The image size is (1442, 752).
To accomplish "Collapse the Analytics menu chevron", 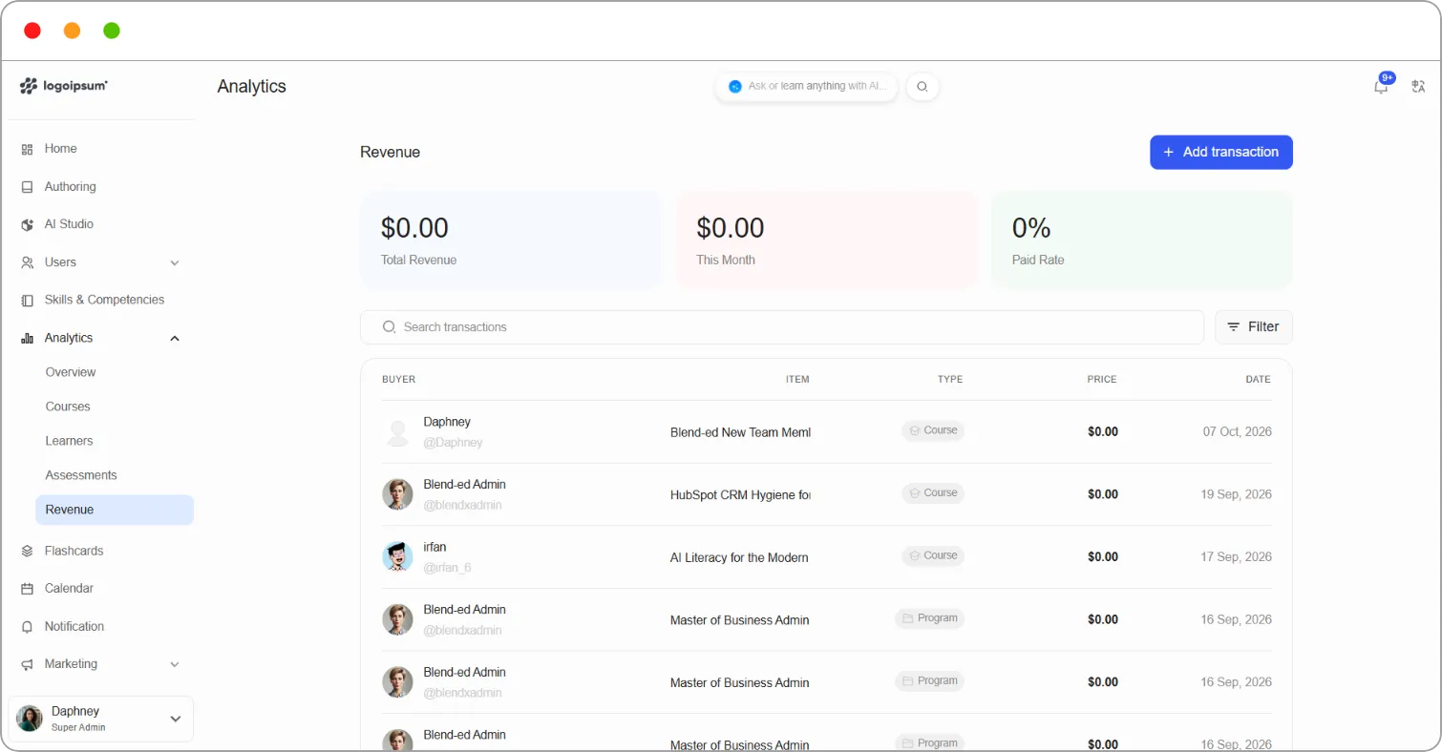I will (x=175, y=338).
